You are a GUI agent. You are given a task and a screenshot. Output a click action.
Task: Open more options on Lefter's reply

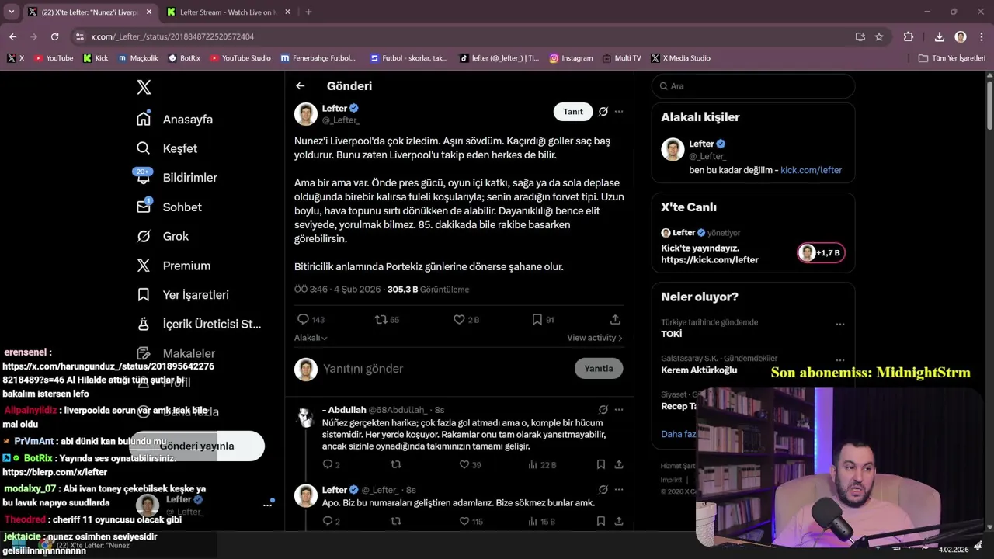point(619,490)
